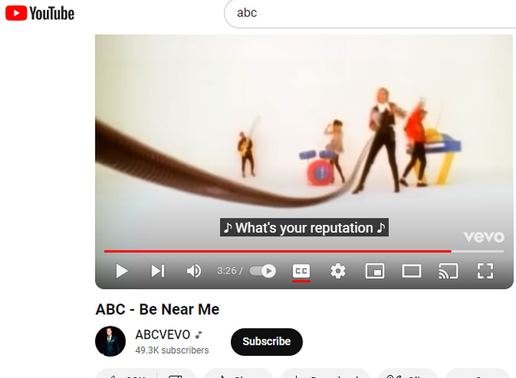
Task: Mute the video volume speaker icon
Action: 194,271
